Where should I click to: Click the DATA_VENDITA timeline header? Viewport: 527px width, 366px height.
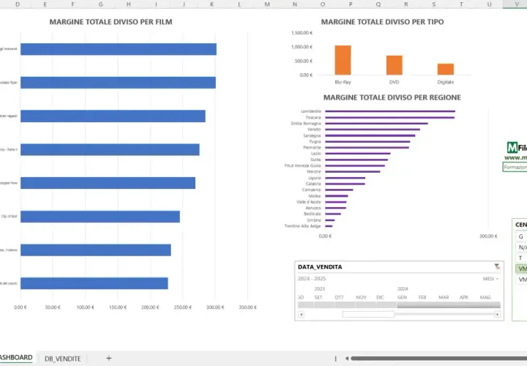coord(320,267)
